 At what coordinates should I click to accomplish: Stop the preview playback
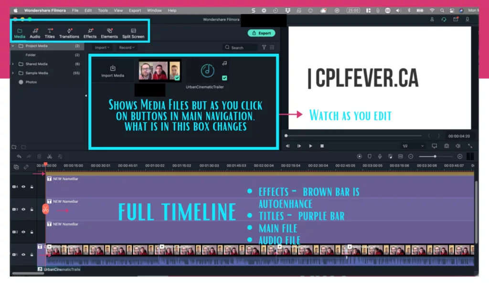pos(322,146)
